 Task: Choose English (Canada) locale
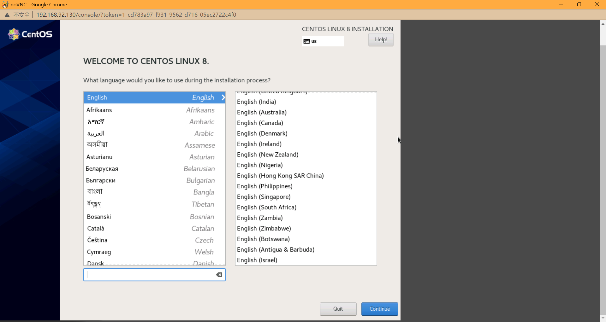(306, 123)
